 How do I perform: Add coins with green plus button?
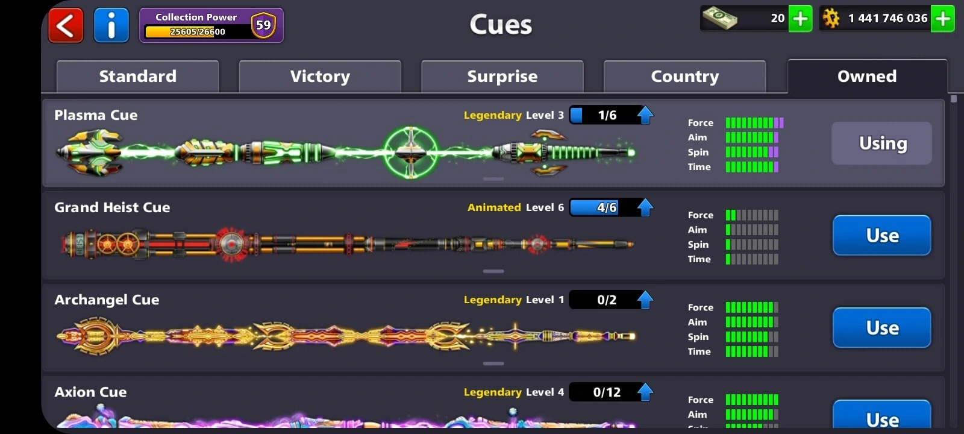943,19
